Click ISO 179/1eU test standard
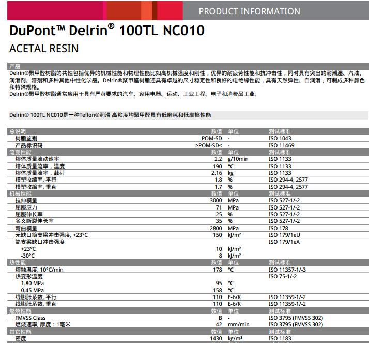This screenshot has height=343, width=369. pos(284,235)
